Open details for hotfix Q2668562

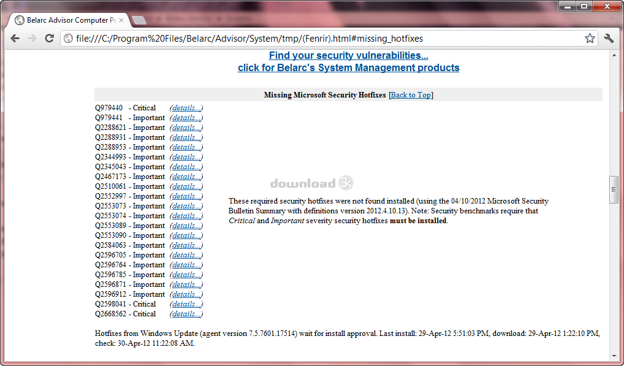coord(186,314)
